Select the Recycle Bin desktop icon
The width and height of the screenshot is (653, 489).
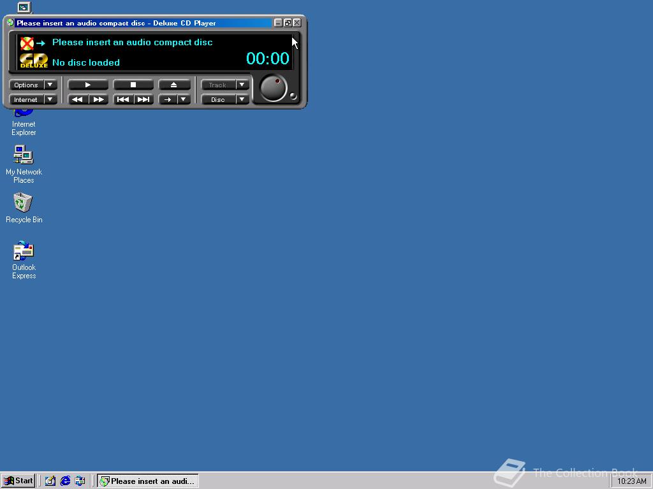pos(24,208)
